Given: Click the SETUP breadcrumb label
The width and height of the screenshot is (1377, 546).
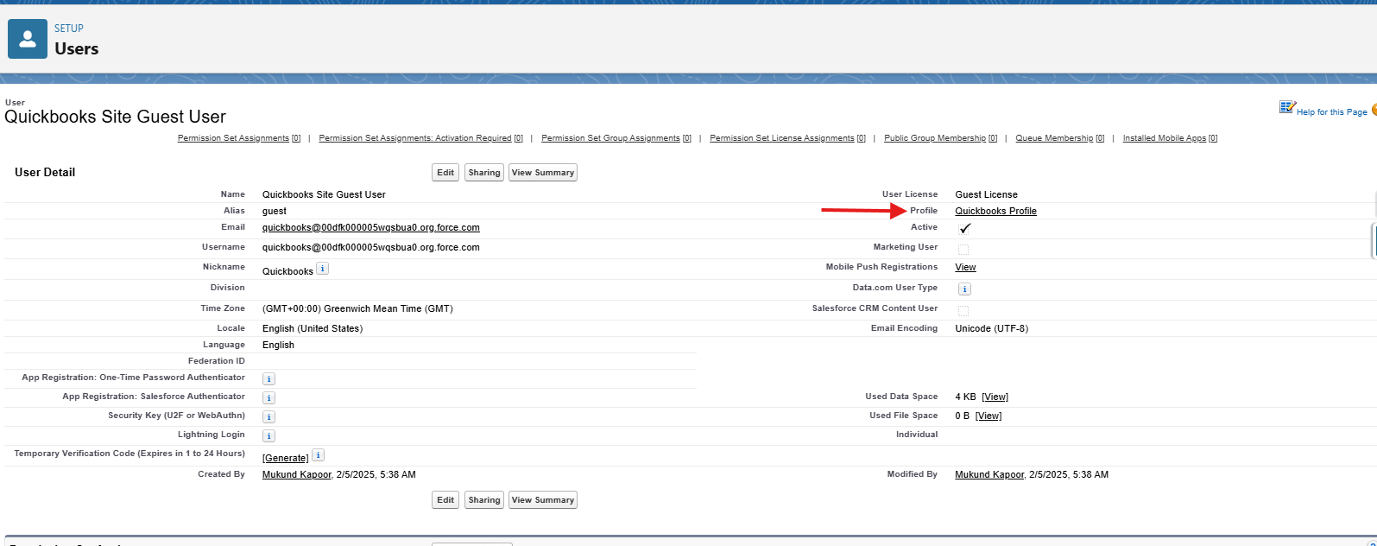Looking at the screenshot, I should (69, 29).
